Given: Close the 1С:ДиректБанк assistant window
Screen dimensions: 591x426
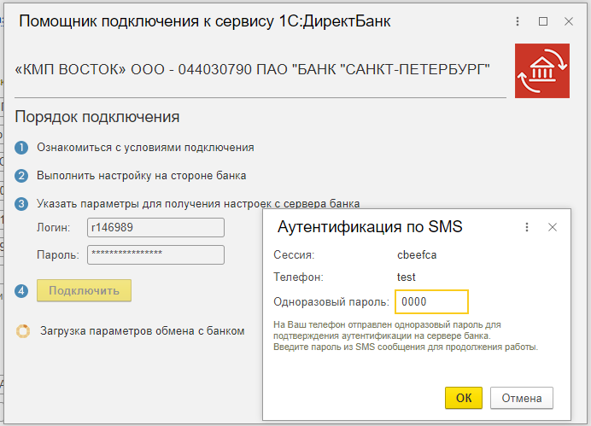Looking at the screenshot, I should click(568, 21).
